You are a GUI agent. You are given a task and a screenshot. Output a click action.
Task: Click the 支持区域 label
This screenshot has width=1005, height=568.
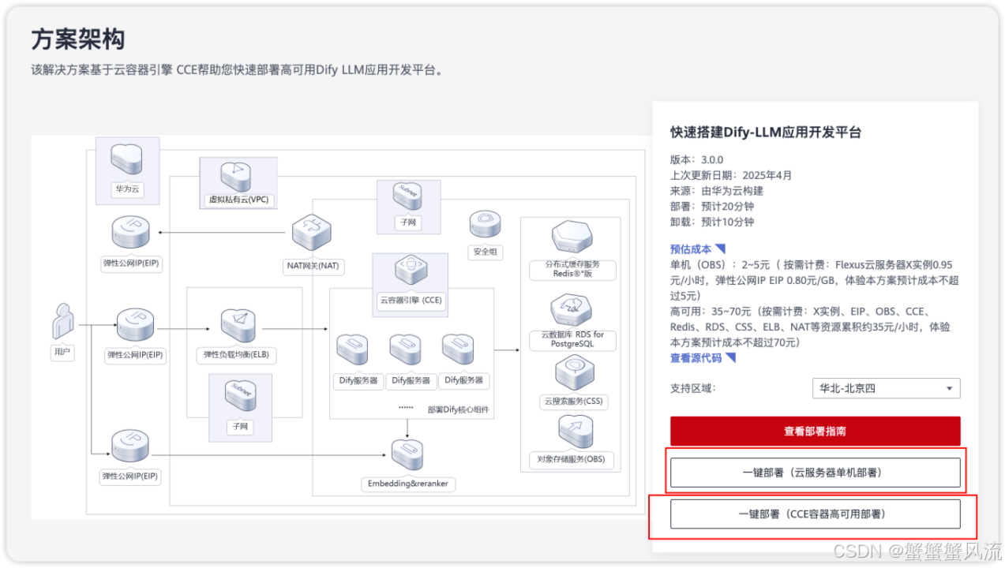click(693, 388)
